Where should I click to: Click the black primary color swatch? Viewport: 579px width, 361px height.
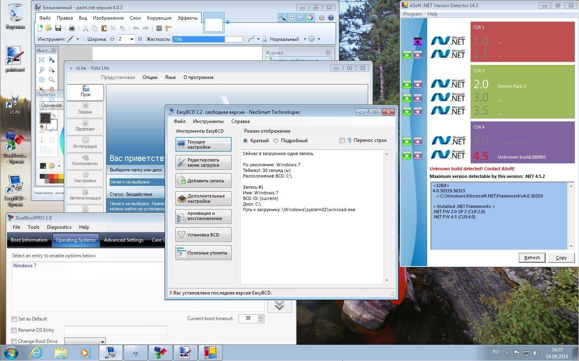(45, 118)
